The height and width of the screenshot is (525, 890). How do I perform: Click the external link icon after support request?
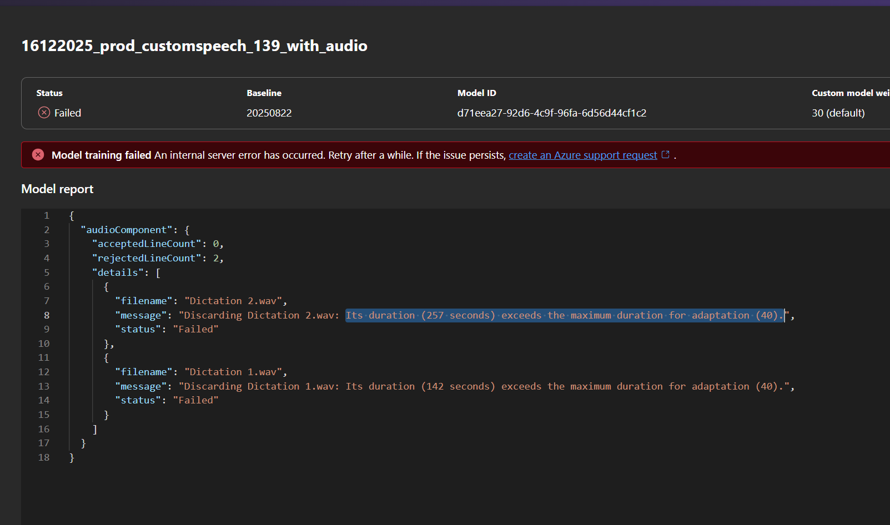[666, 155]
